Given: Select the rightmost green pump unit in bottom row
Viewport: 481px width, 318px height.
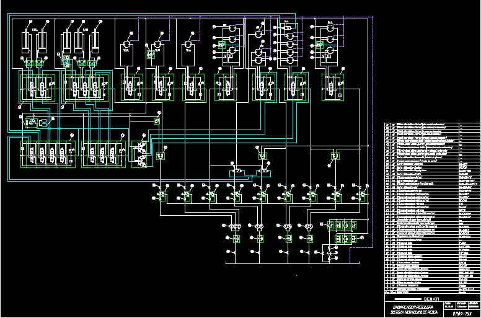Looking at the screenshot, I should 358,197.
